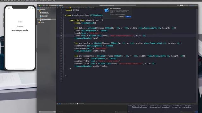Open the Window menu
Screen dimensions: 202x113
tap(50, 1)
